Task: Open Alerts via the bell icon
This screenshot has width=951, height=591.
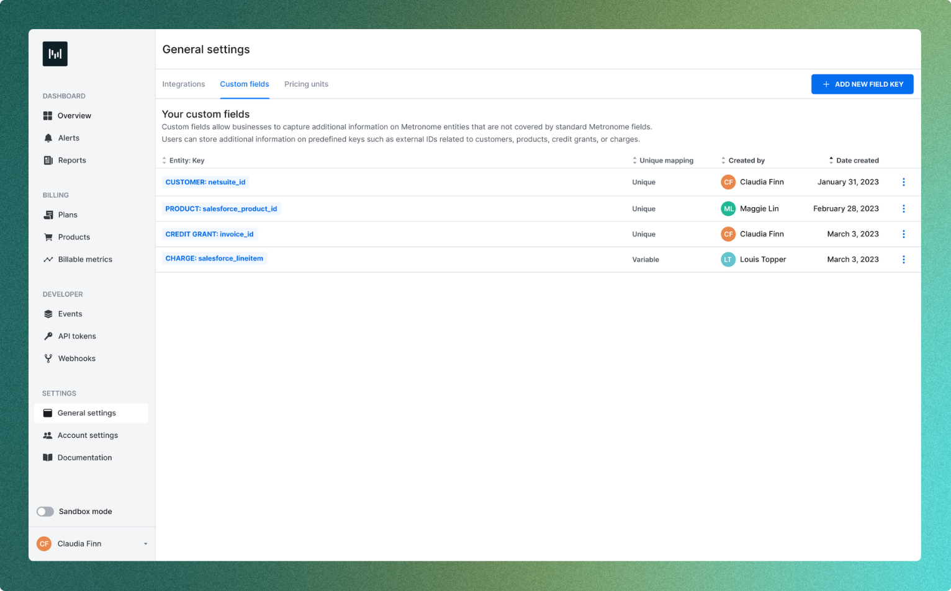Action: click(x=48, y=138)
